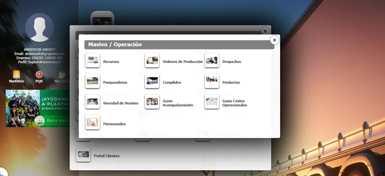Image resolution: width=385 pixels, height=176 pixels.
Task: Click the andersonb@gruponw.com email text
Action: pos(45,54)
